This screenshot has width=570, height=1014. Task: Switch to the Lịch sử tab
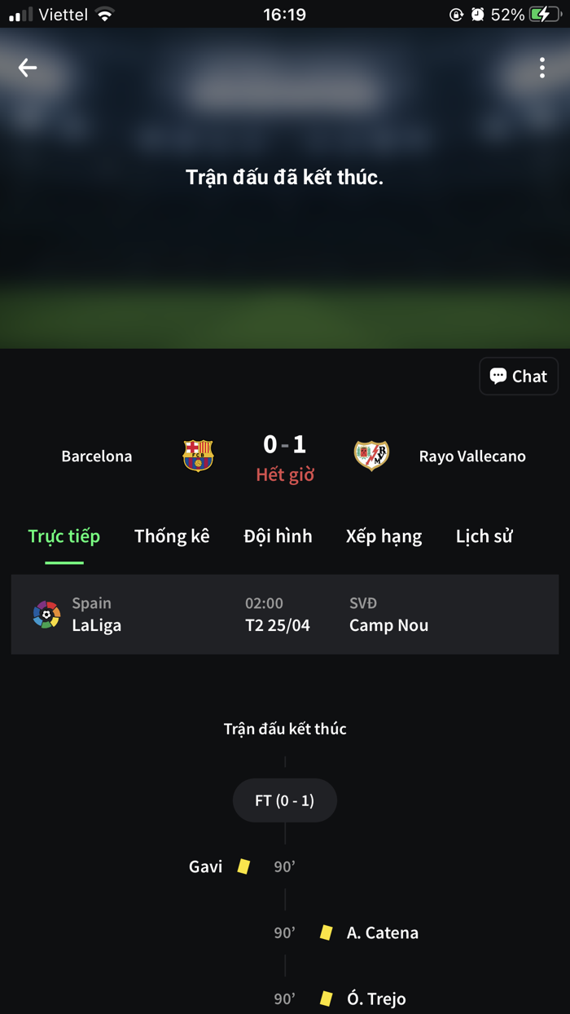484,536
